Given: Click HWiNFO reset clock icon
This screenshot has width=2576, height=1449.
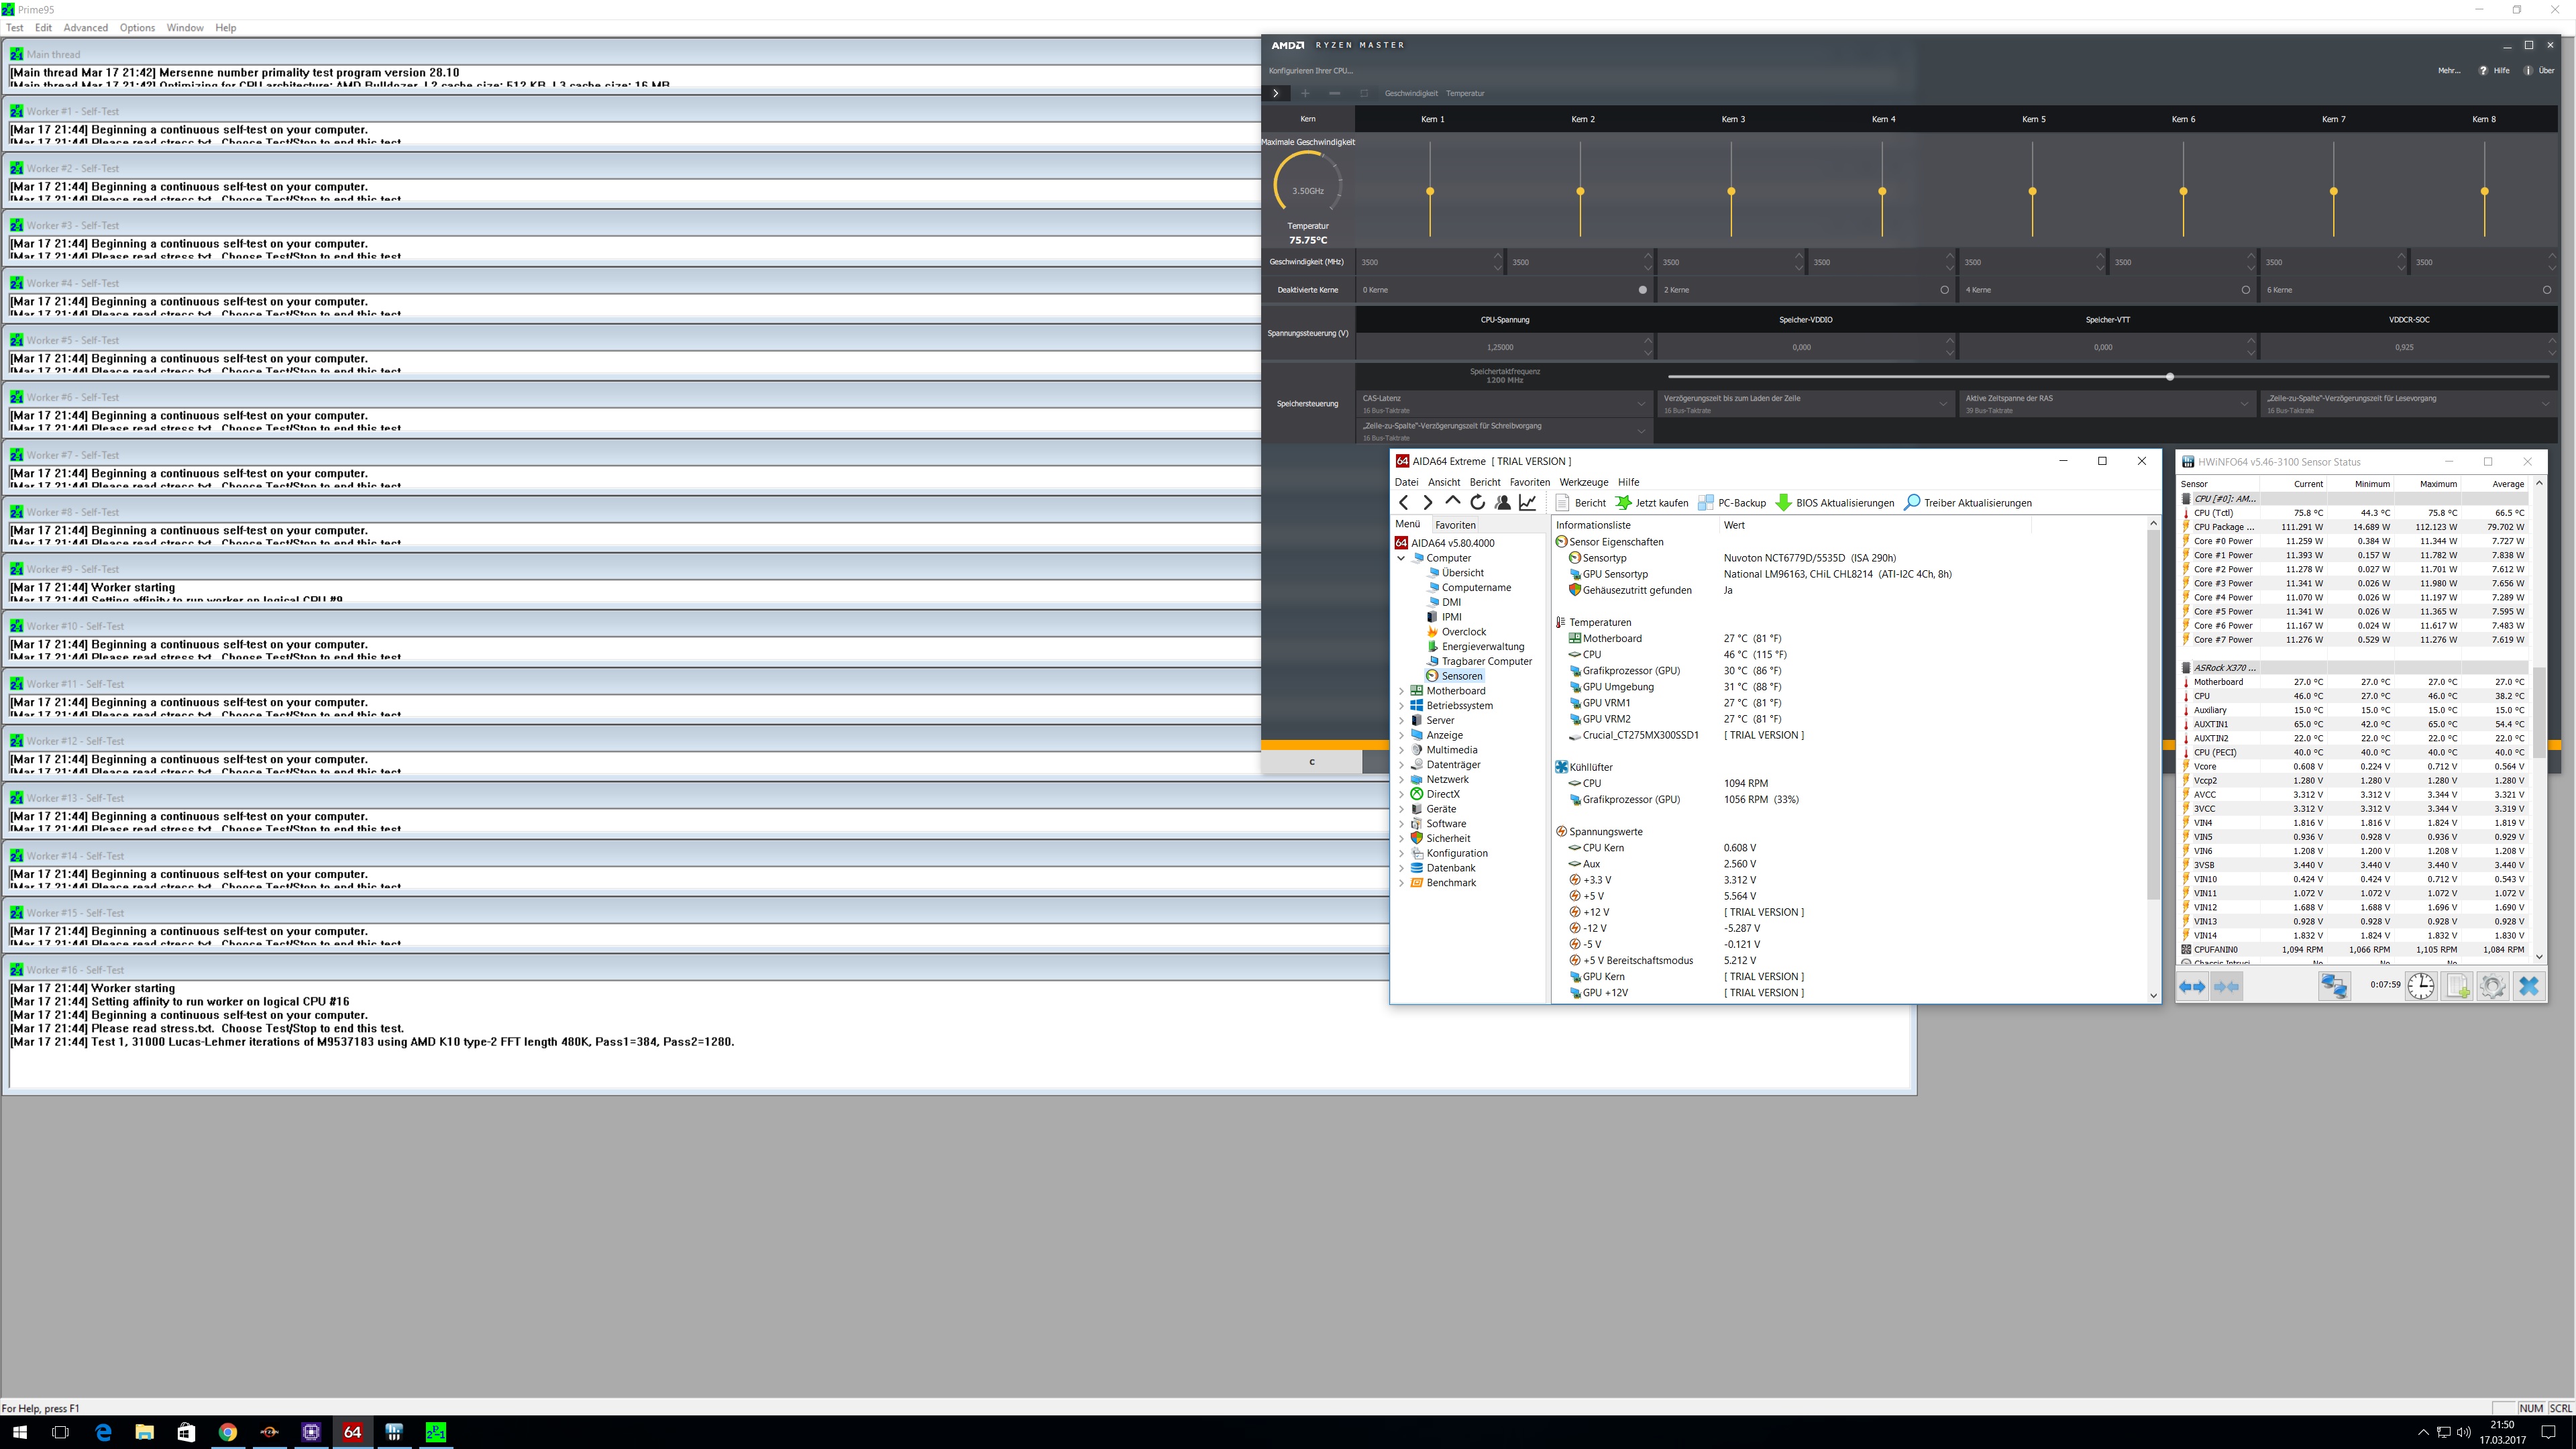Looking at the screenshot, I should (x=2421, y=986).
